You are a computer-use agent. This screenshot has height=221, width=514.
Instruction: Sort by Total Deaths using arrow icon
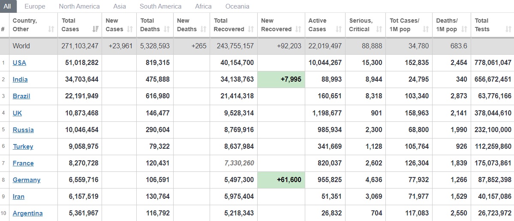pyautogui.click(x=167, y=29)
